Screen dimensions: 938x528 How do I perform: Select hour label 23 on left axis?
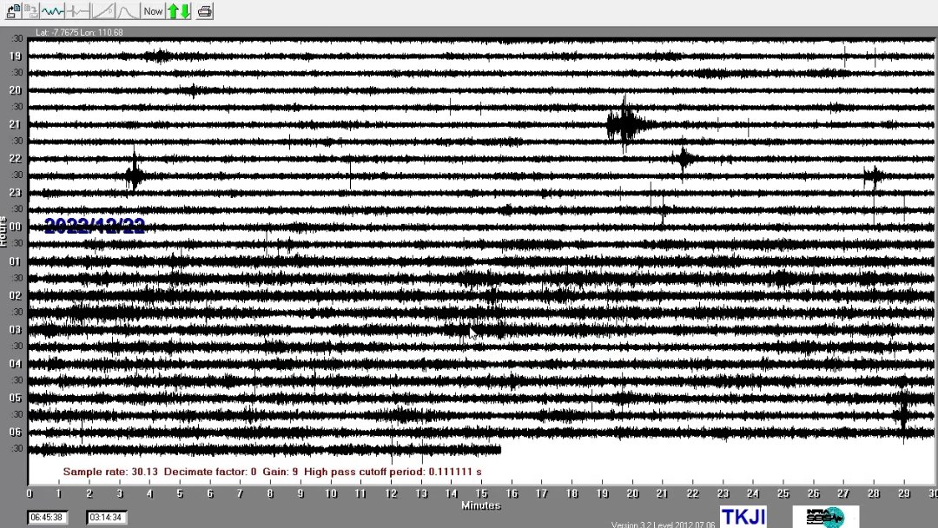coord(15,193)
